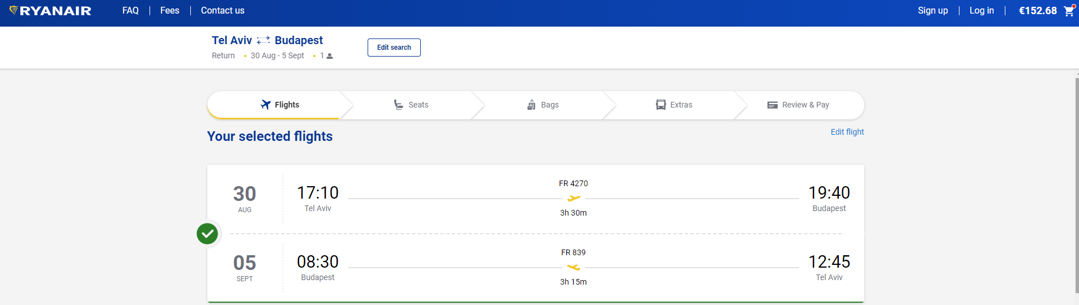Click the credit card Review & Pay icon
1079x305 pixels.
[x=773, y=105]
